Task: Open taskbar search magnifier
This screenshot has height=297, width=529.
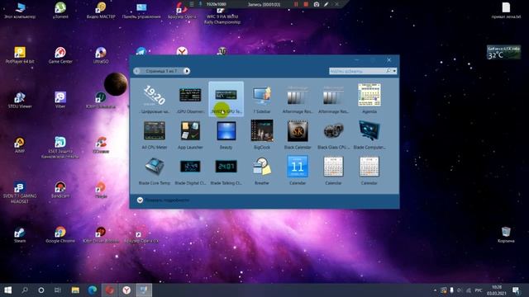Action: pyautogui.click(x=25, y=290)
